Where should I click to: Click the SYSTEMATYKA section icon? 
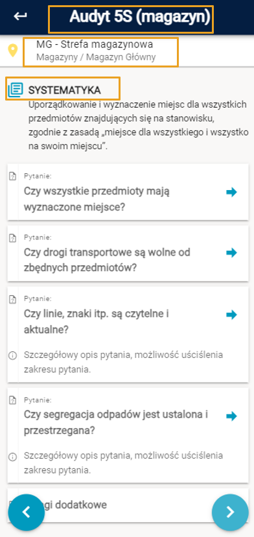[16, 89]
